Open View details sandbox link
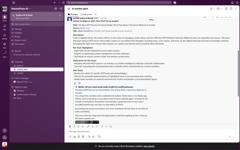 [x=149, y=146]
